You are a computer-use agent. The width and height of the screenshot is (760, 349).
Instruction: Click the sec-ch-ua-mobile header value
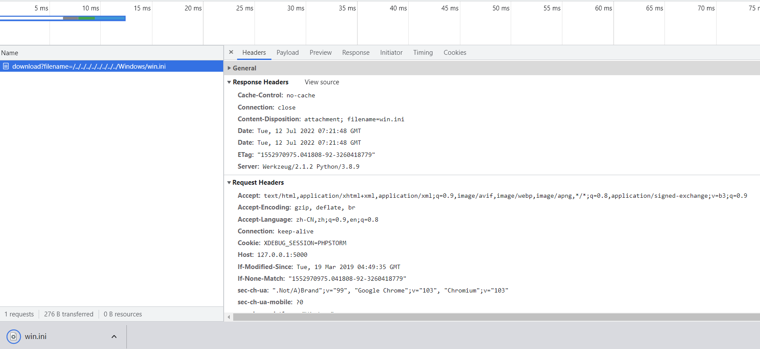point(300,302)
